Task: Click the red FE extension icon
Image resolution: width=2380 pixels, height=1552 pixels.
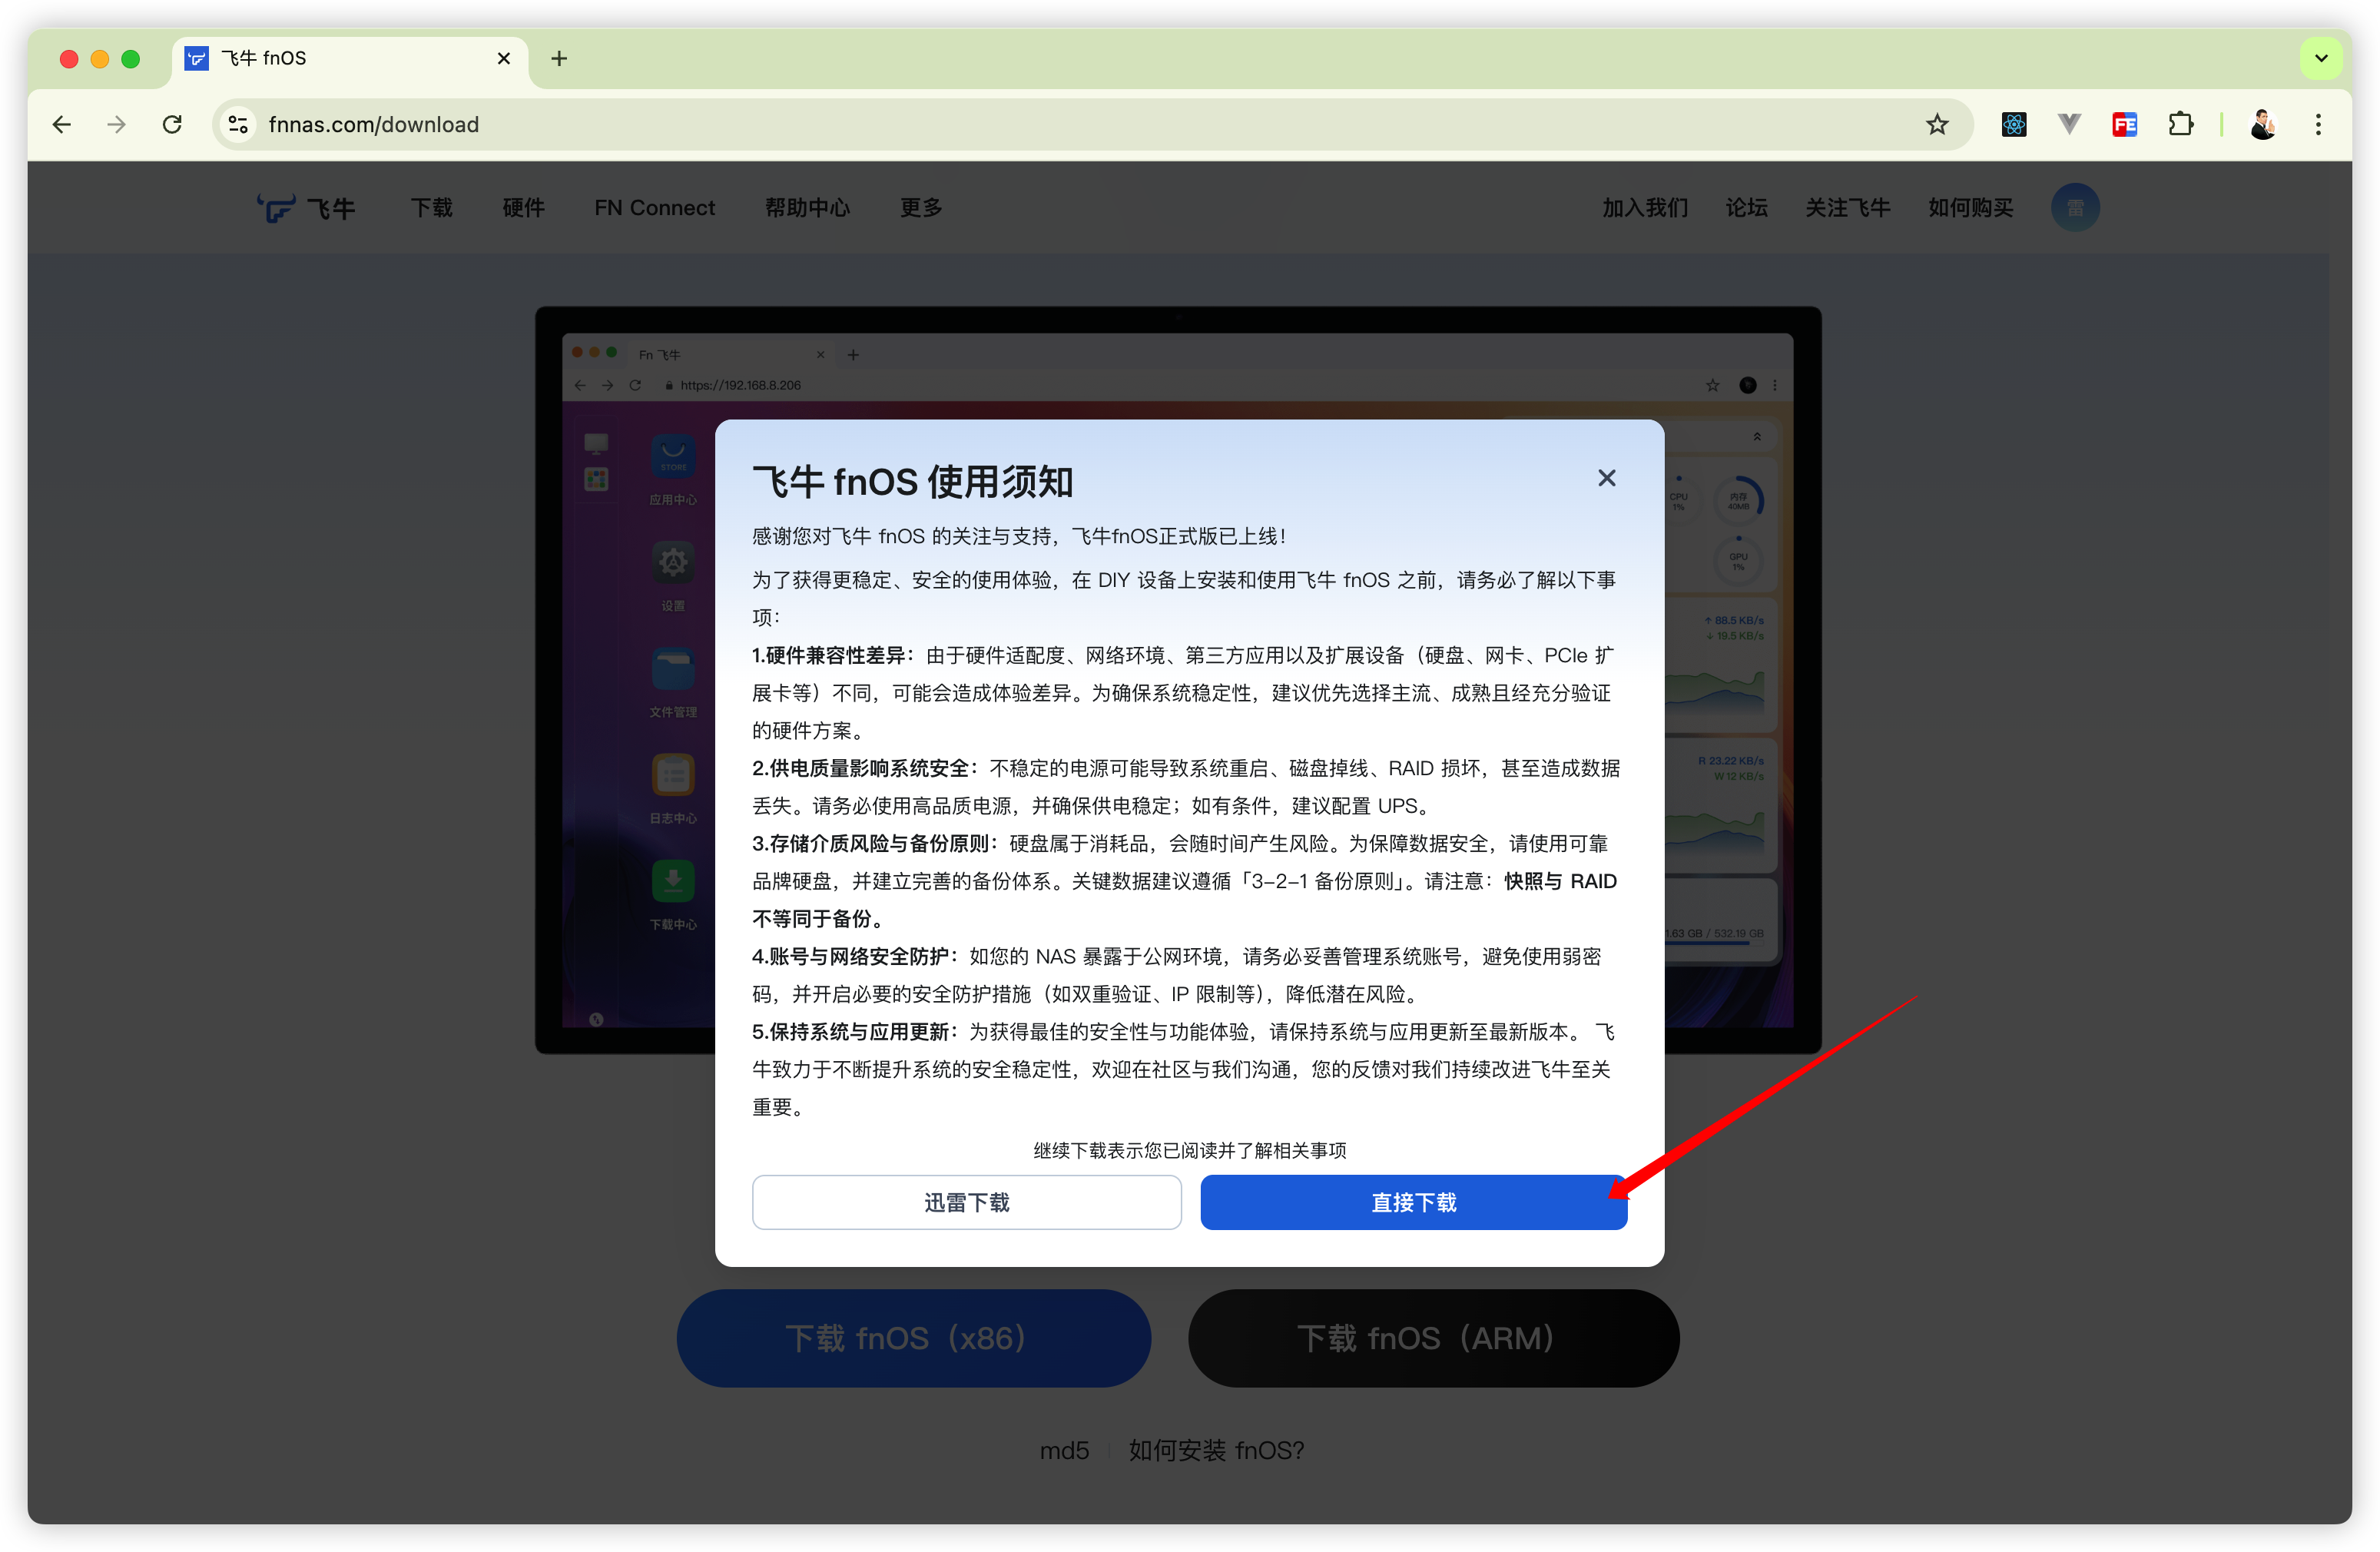Action: coord(2124,124)
